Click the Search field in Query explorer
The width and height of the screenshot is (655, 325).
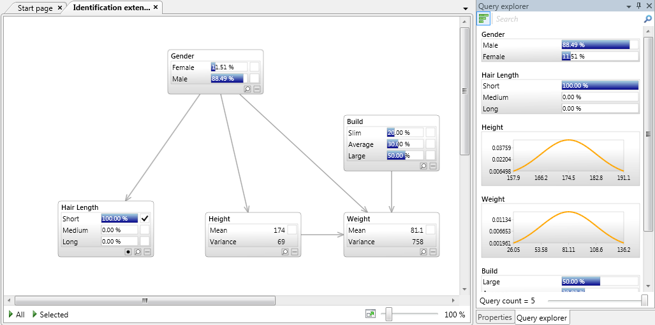568,18
